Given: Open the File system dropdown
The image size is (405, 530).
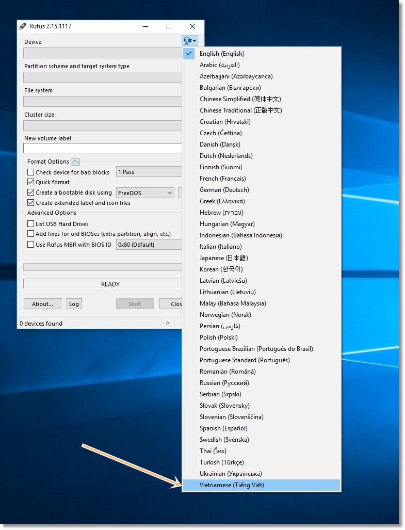Looking at the screenshot, I should (x=102, y=101).
